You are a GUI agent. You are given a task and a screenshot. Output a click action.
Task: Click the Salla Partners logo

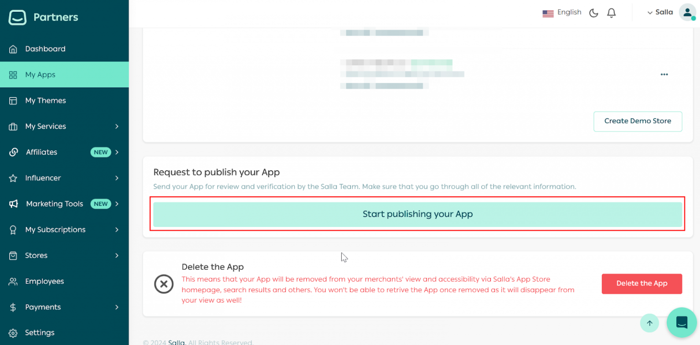pos(43,17)
